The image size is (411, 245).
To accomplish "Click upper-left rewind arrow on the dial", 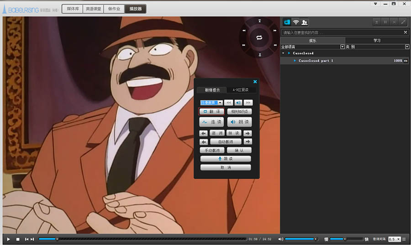I will coord(244,31).
